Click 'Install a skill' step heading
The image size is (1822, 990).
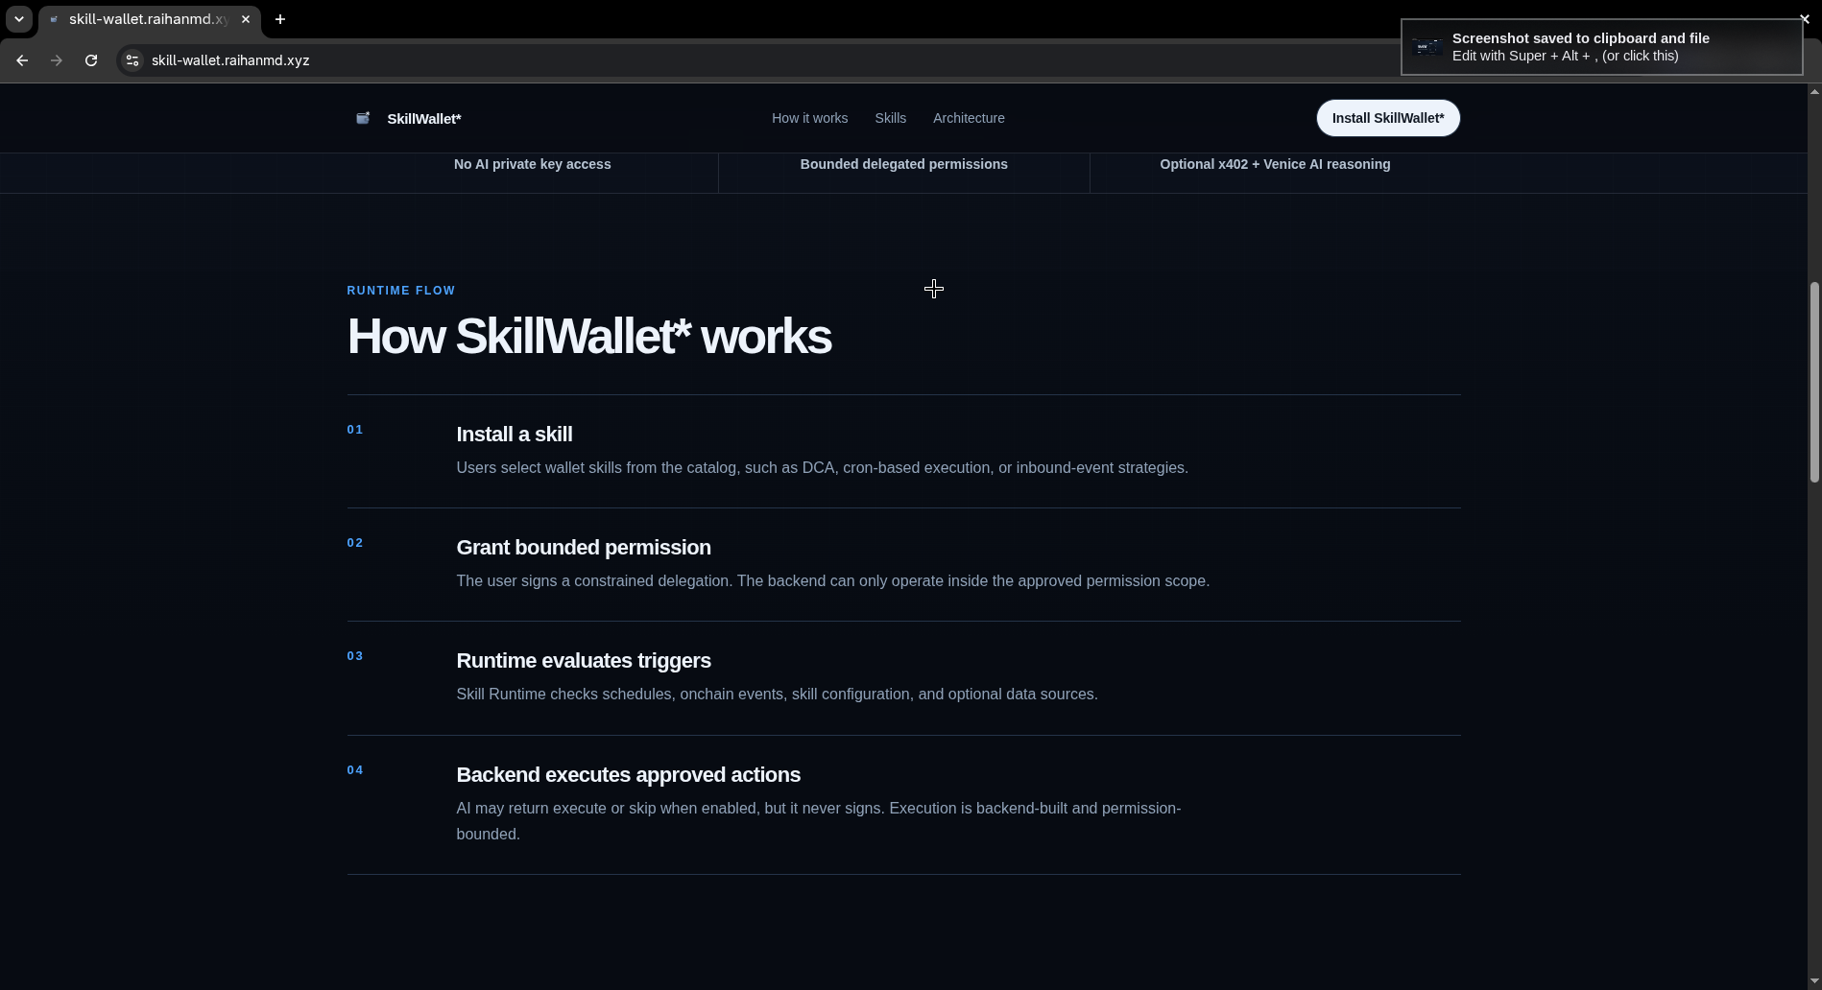[x=514, y=435]
